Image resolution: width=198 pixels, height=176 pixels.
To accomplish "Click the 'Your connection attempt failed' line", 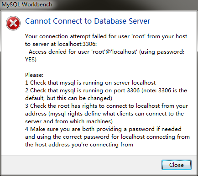I will (106, 36).
